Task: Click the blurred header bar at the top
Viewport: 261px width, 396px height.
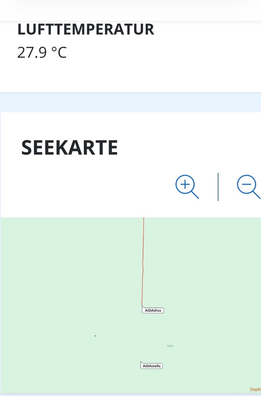Action: click(x=130, y=10)
